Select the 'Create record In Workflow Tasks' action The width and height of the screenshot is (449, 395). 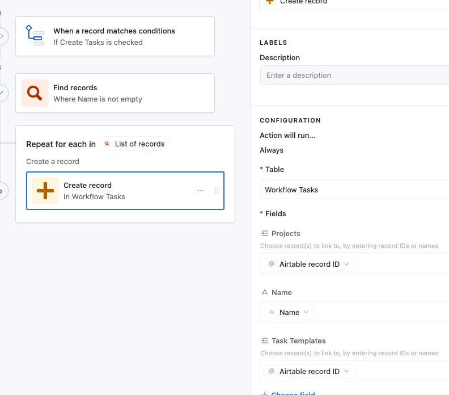(x=125, y=191)
